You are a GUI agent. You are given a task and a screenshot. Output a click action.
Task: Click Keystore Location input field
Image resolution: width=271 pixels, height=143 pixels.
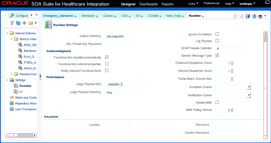coord(118,125)
